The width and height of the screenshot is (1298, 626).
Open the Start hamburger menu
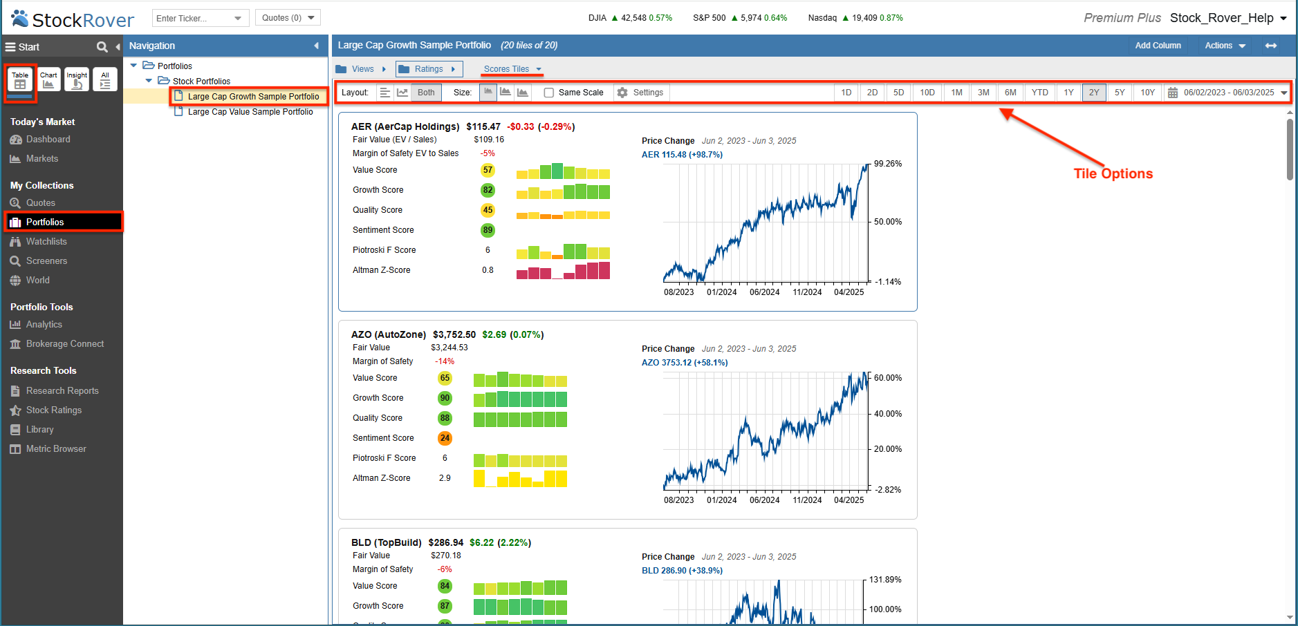(x=10, y=47)
